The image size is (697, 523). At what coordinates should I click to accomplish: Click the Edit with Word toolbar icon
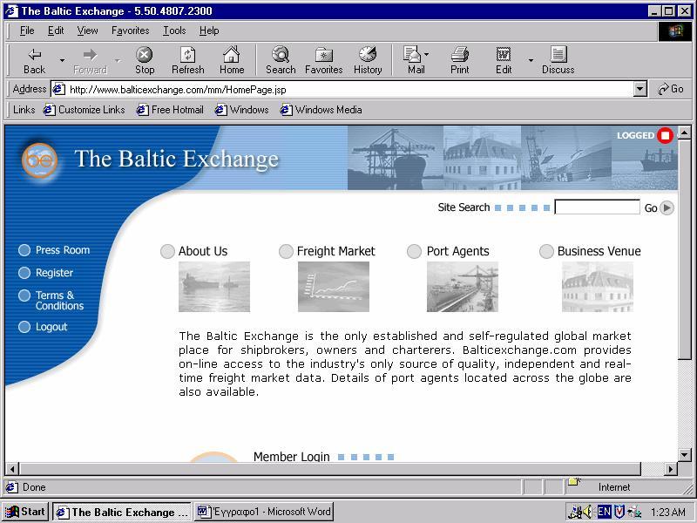[x=504, y=55]
